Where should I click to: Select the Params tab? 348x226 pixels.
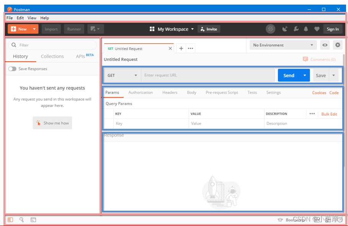(112, 93)
